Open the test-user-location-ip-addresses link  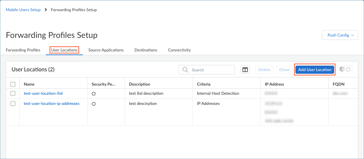pyautogui.click(x=52, y=104)
